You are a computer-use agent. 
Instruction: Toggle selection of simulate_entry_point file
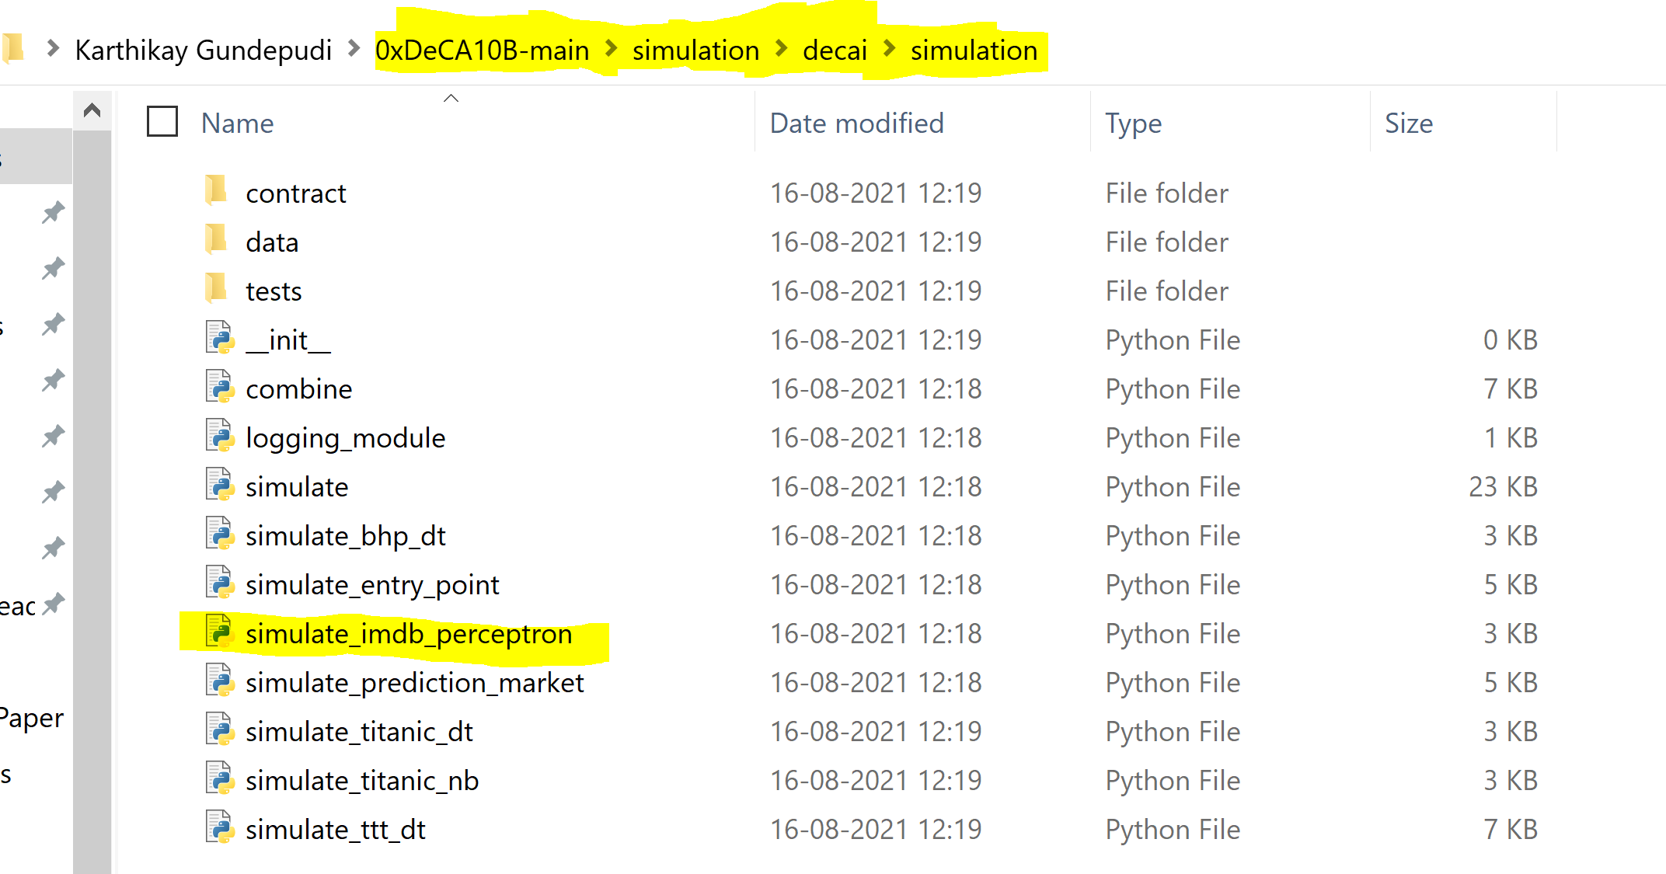pyautogui.click(x=372, y=584)
